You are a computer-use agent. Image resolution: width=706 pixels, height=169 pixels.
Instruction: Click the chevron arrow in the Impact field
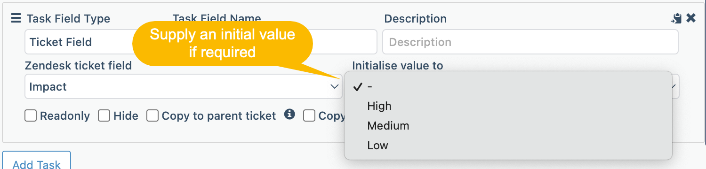(335, 86)
